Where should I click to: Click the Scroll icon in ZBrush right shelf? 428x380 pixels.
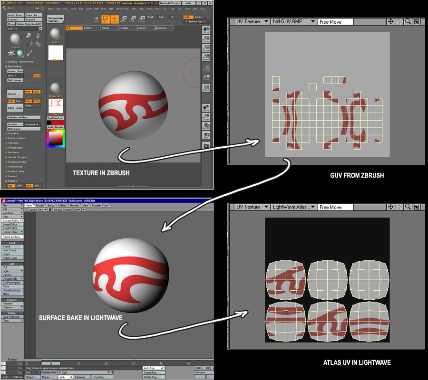coord(206,30)
